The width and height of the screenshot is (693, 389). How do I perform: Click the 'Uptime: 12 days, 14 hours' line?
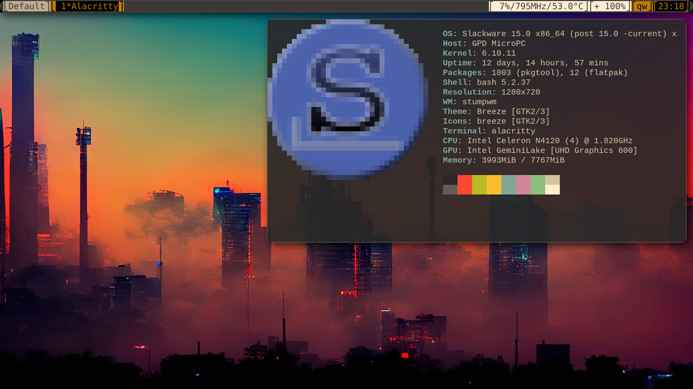pos(526,63)
